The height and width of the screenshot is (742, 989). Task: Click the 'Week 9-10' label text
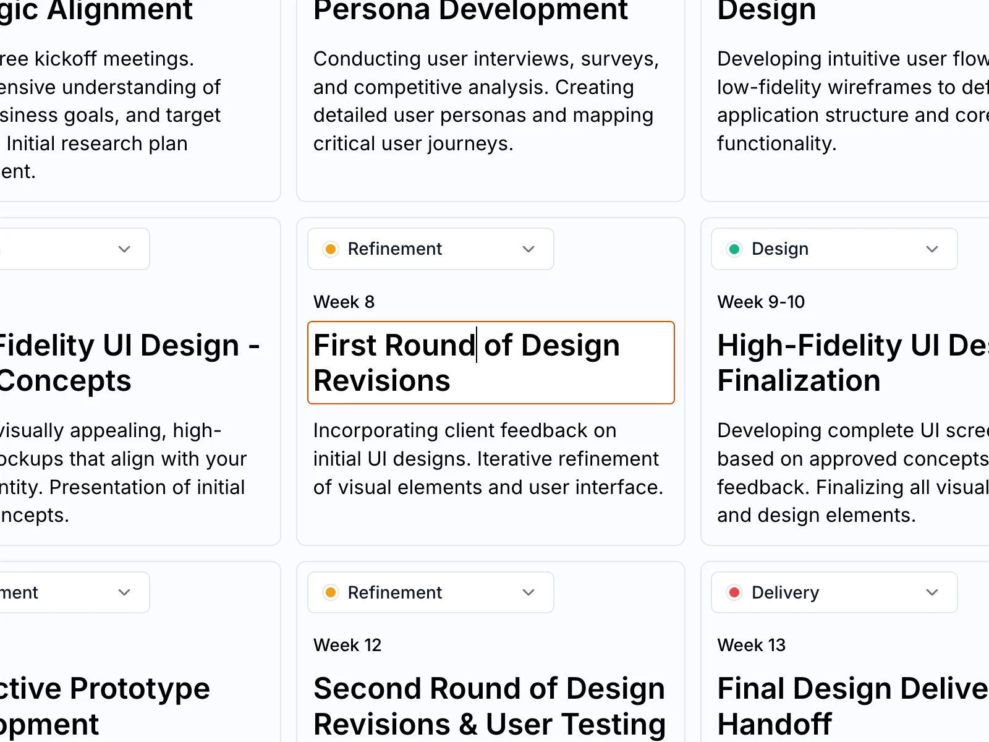click(x=761, y=302)
